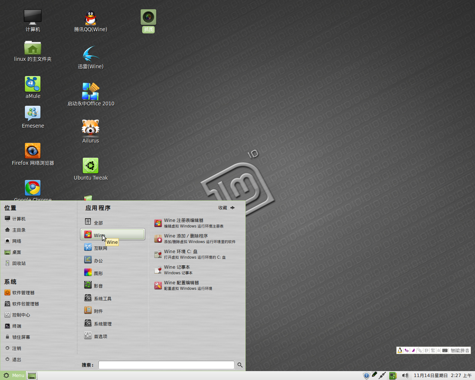Open Ubuntu Tweak desktop icon
This screenshot has height=380, width=475.
coord(91,169)
